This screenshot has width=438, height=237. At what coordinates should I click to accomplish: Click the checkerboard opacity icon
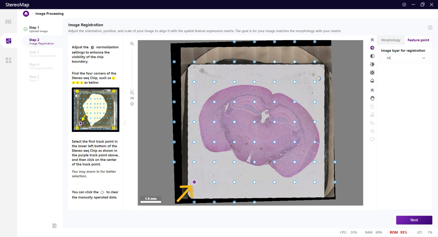pyautogui.click(x=372, y=73)
